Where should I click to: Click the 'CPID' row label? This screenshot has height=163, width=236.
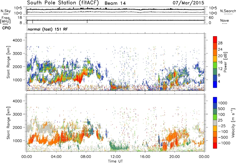pyautogui.click(x=6, y=28)
